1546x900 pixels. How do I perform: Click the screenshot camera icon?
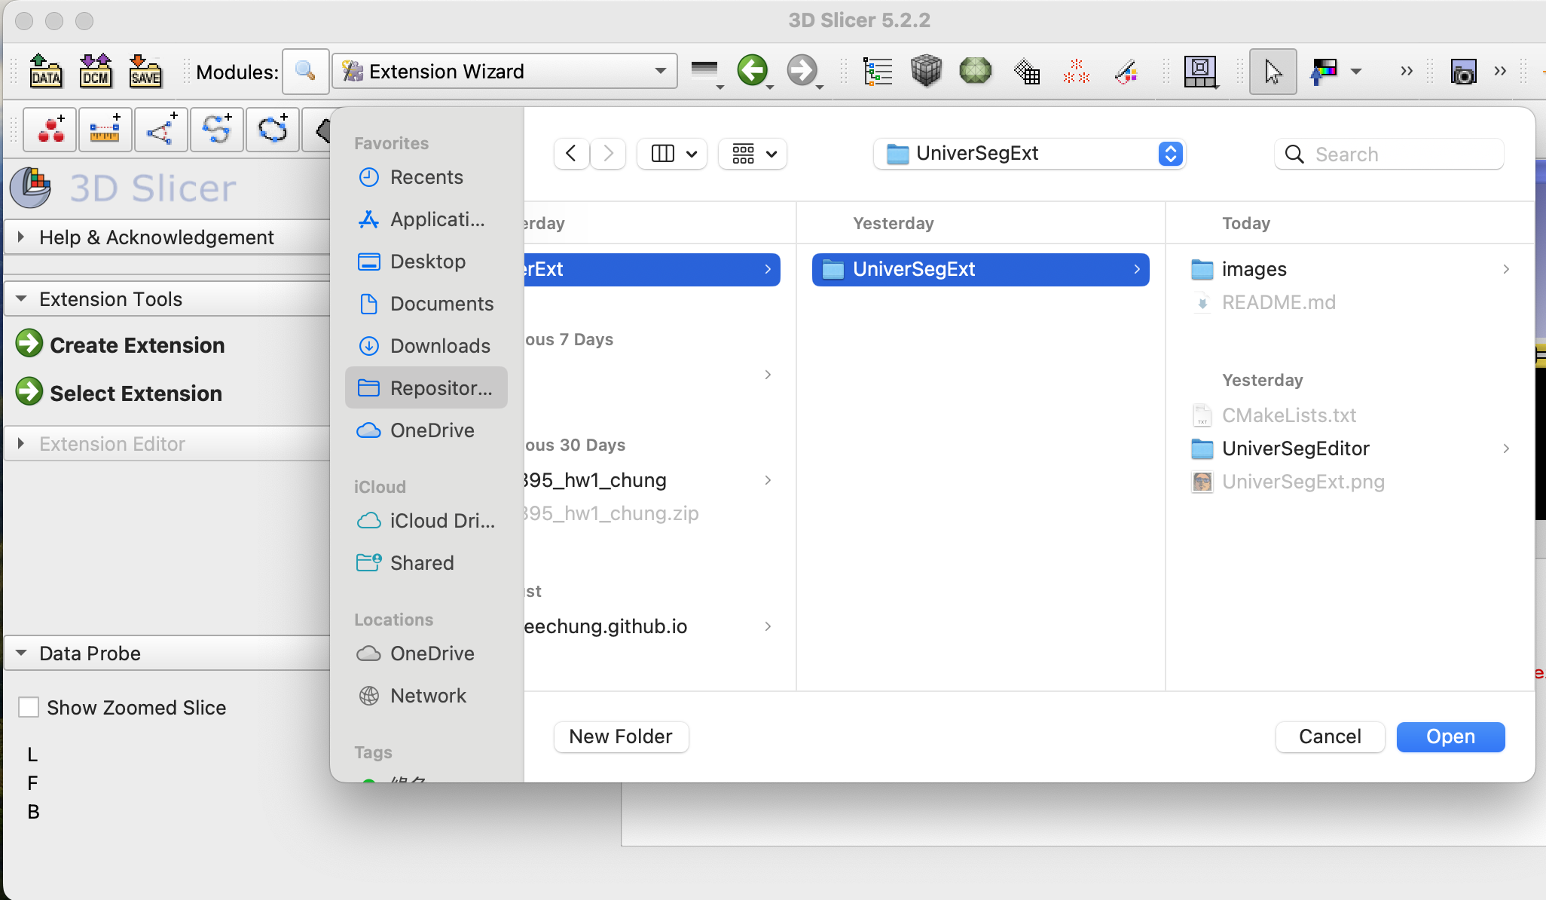(x=1462, y=72)
